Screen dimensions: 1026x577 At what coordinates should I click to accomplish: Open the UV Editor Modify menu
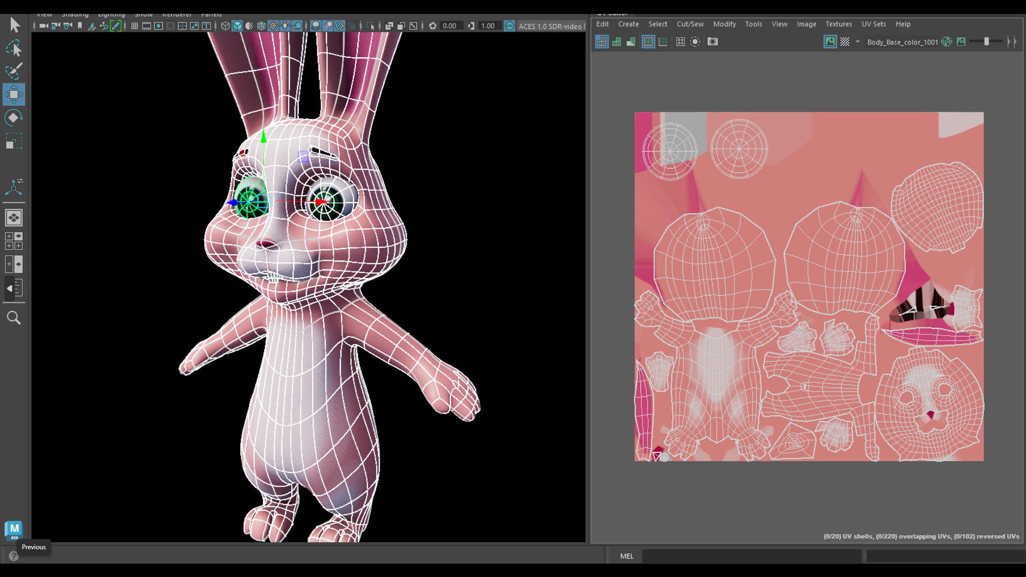click(x=724, y=24)
